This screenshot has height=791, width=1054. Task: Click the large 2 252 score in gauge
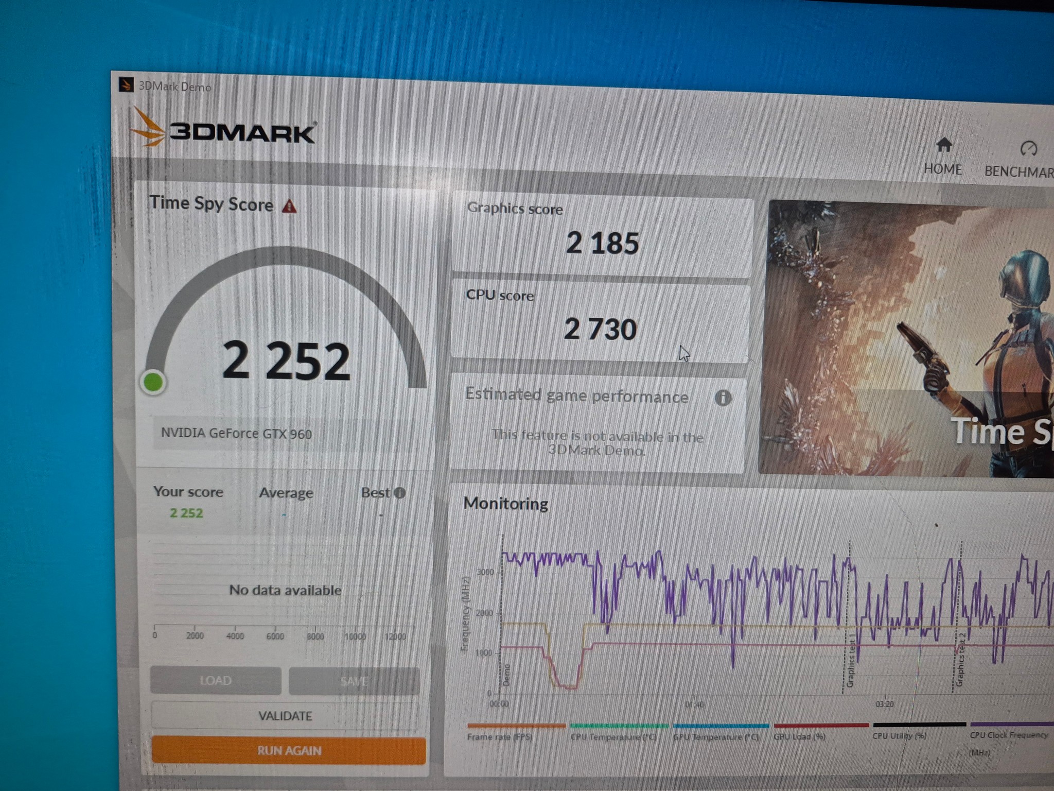(286, 360)
